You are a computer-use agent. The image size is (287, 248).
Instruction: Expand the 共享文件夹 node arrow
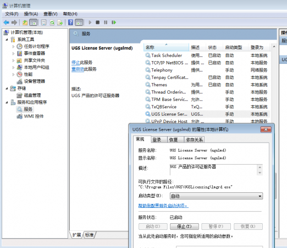tap(13, 61)
